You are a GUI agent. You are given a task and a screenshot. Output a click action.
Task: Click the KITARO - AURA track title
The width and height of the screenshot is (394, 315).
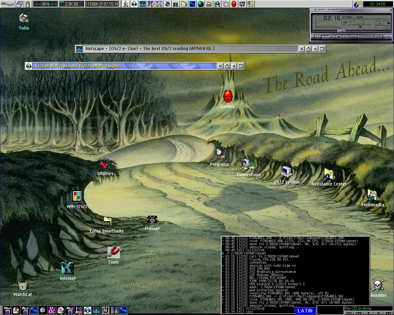[353, 17]
